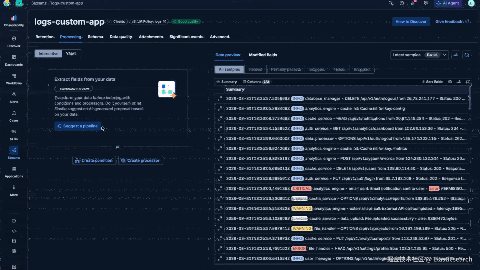Switch the editor to YAML mode
480x270 pixels.
(71, 54)
